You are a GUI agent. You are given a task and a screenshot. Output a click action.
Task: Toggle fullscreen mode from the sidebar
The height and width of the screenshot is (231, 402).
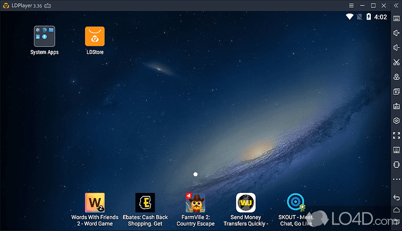[396, 136]
